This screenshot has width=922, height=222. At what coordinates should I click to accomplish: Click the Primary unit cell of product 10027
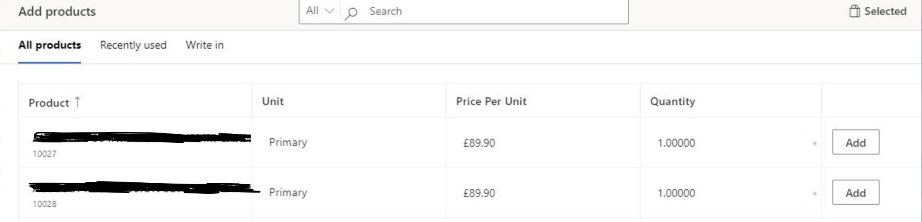pos(288,142)
